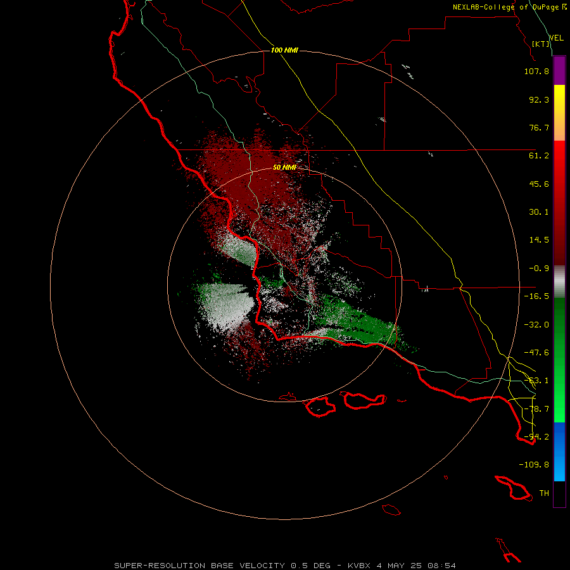Screen dimensions: 570x570
Task: Click the 30.1 value on velocity scale
Action: tap(539, 212)
